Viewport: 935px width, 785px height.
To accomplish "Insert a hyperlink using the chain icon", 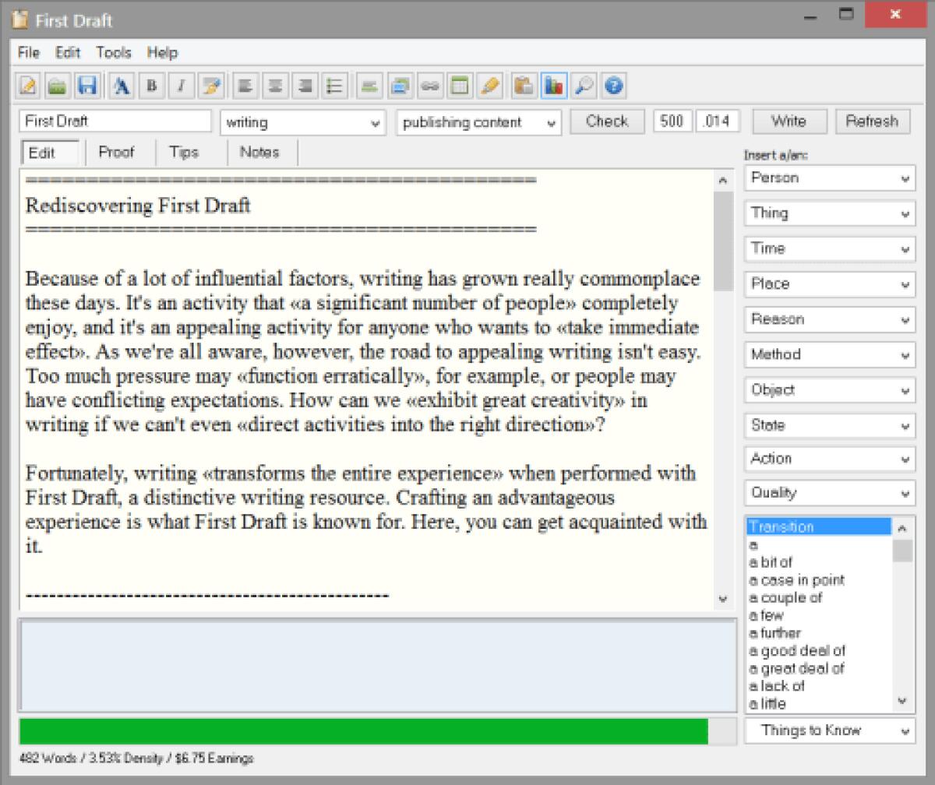I will (x=430, y=86).
